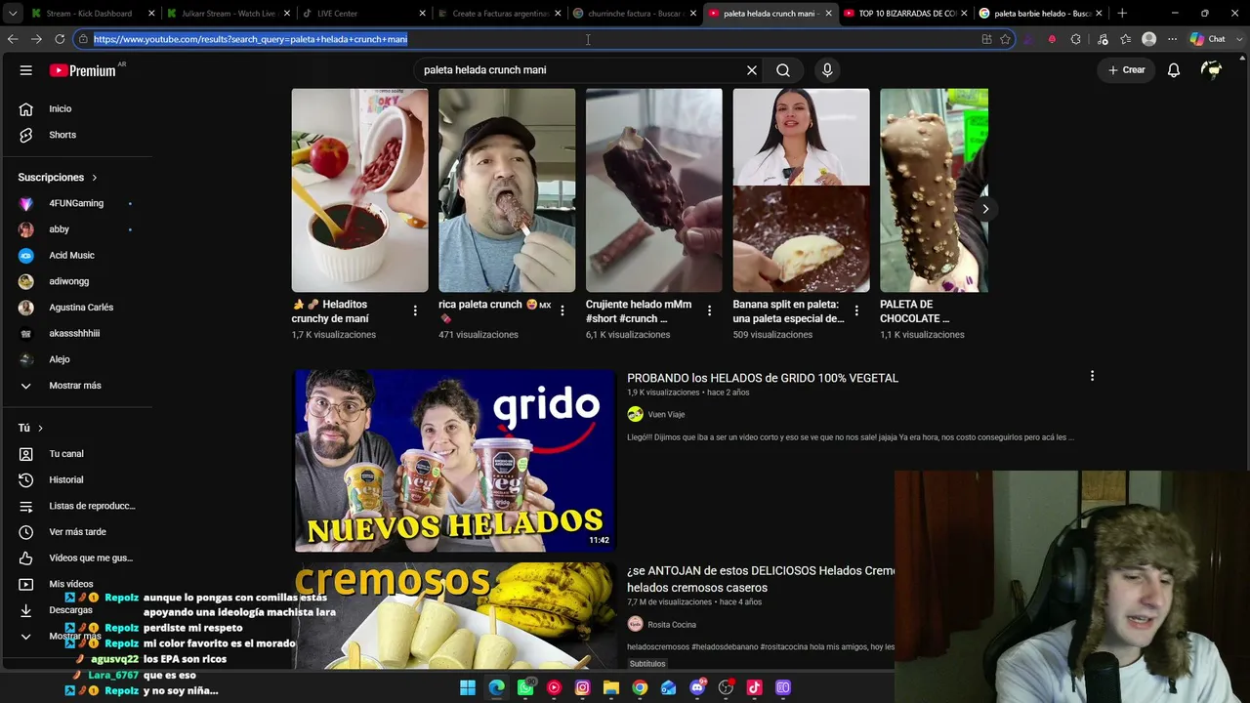Open TikTok from the taskbar

(754, 687)
